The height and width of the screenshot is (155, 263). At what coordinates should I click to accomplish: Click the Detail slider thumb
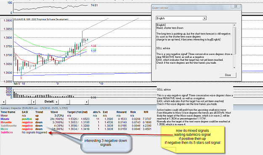[68, 101]
